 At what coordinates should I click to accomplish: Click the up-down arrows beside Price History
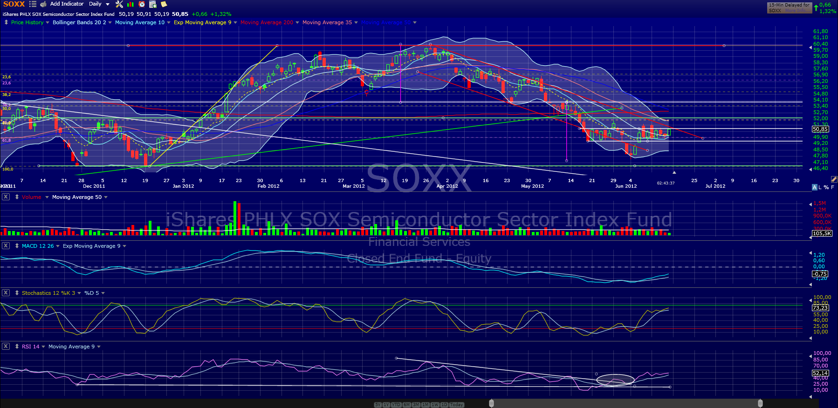(6, 22)
